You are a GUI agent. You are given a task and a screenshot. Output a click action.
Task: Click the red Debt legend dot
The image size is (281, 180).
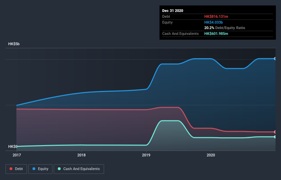11,169
